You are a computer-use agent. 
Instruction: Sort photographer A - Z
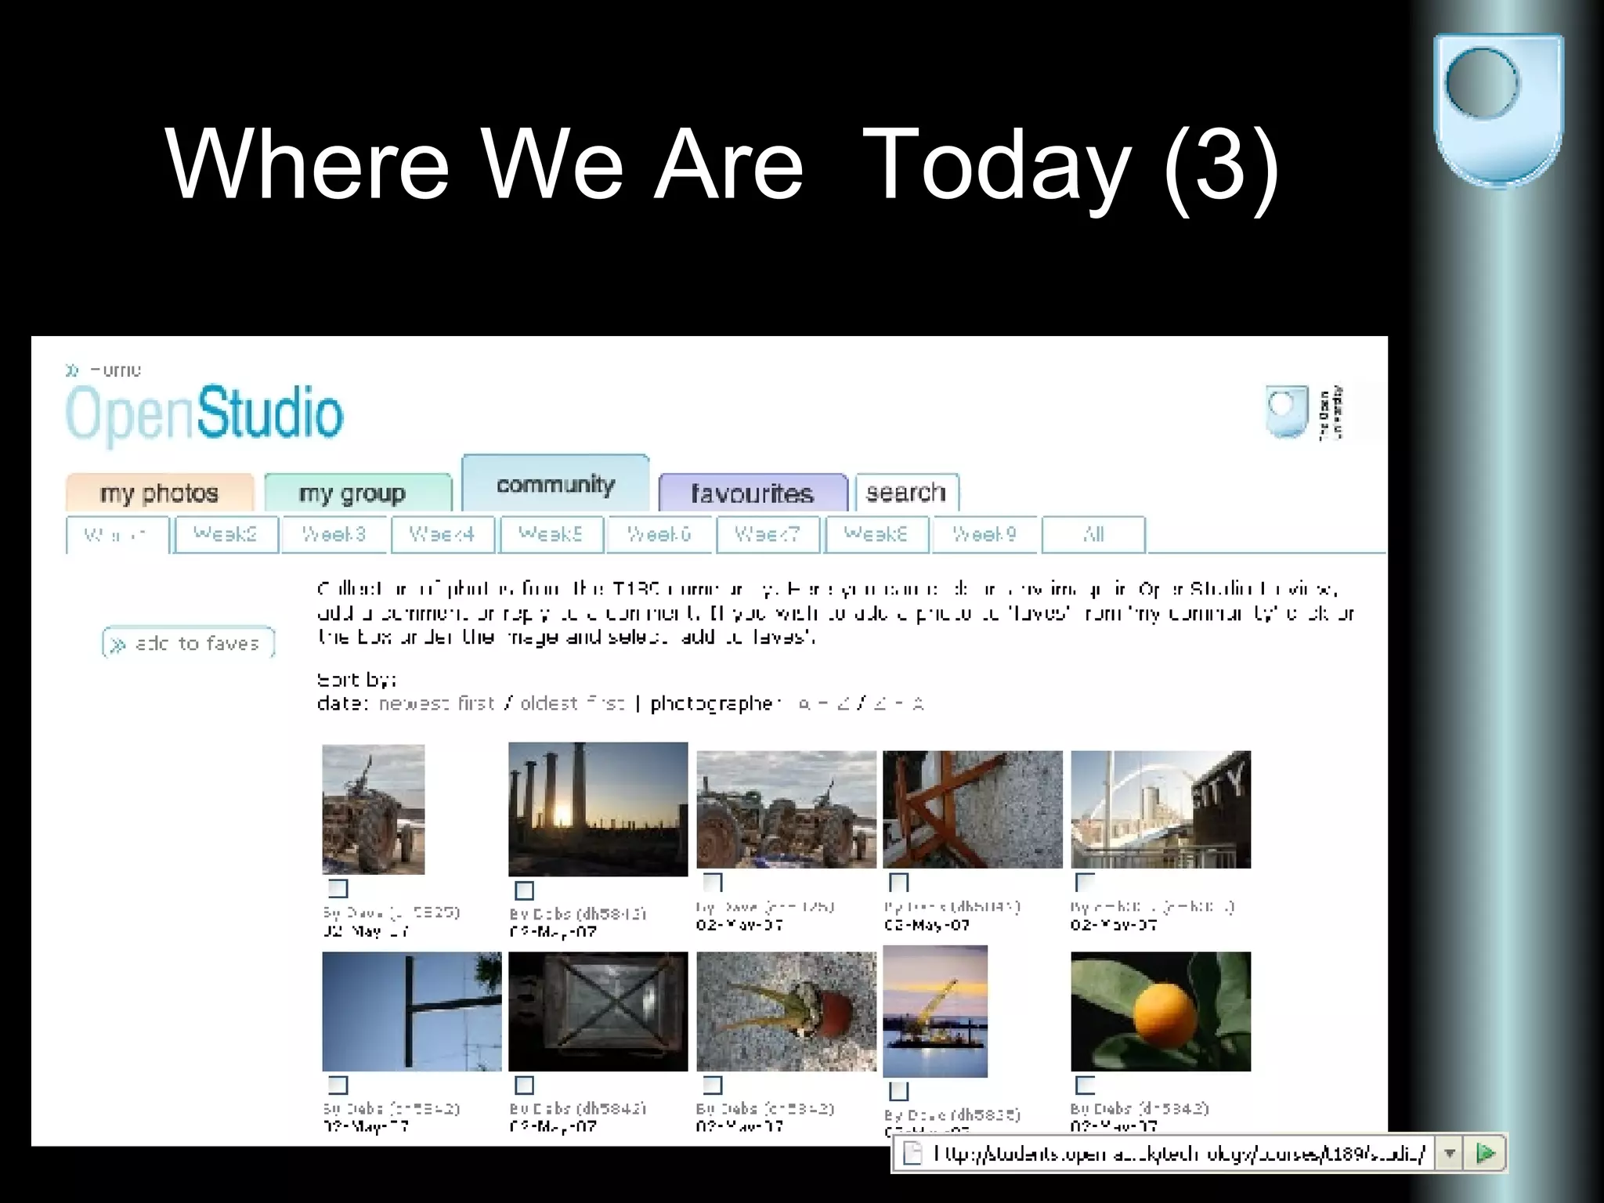[823, 703]
